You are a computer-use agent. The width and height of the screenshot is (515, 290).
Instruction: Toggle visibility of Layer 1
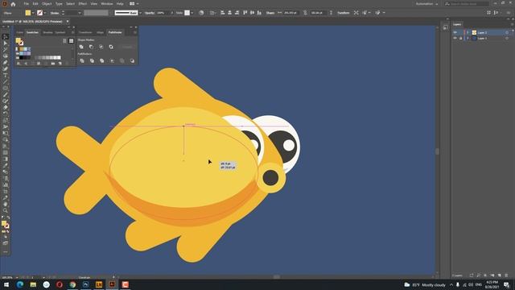[x=455, y=38]
